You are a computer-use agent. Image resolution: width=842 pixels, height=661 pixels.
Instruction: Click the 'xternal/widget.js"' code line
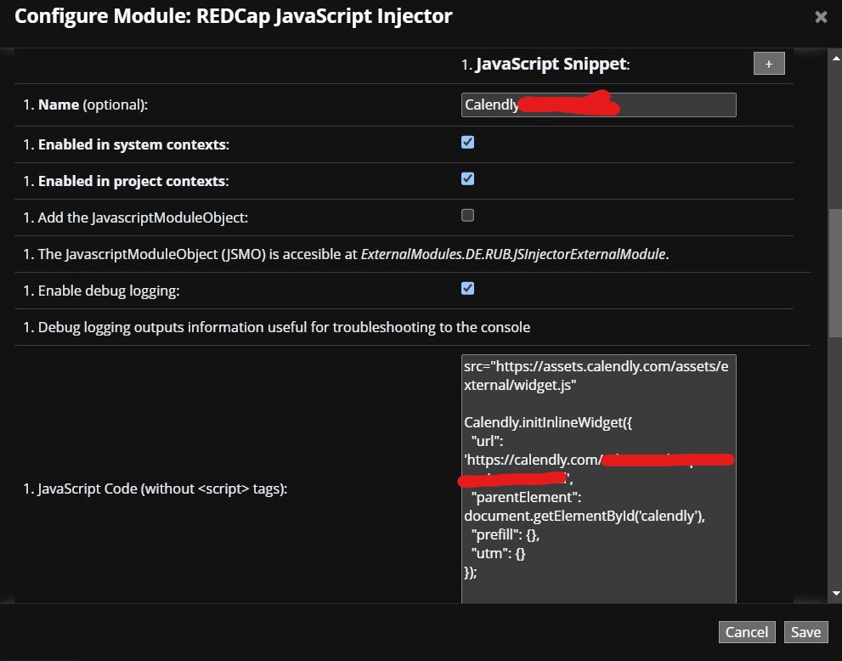[520, 385]
